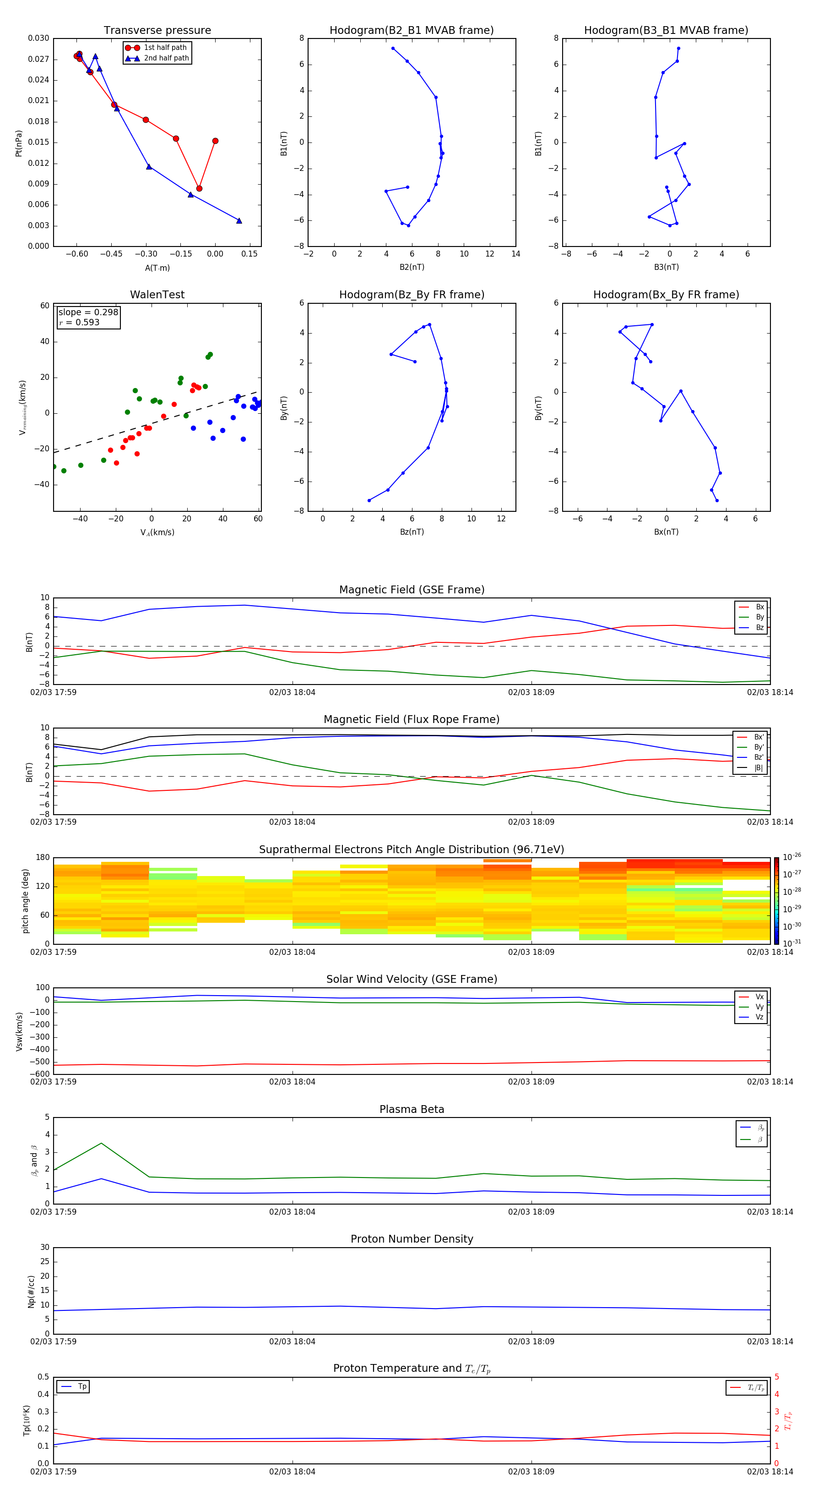Click the '2nd half path' legend entry
Screen dimensions: 824x1512
(157, 58)
